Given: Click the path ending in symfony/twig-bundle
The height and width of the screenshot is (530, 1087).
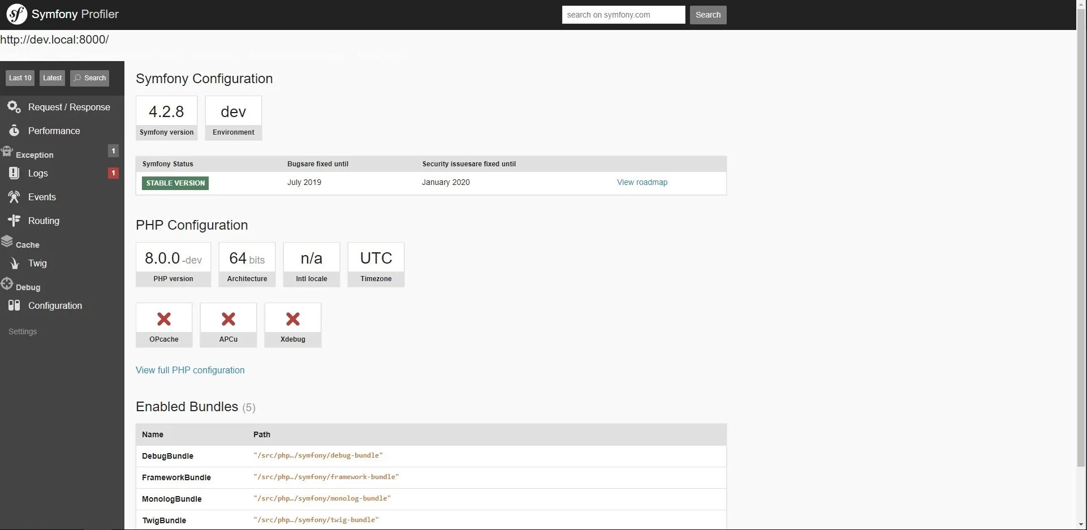Looking at the screenshot, I should (x=316, y=520).
